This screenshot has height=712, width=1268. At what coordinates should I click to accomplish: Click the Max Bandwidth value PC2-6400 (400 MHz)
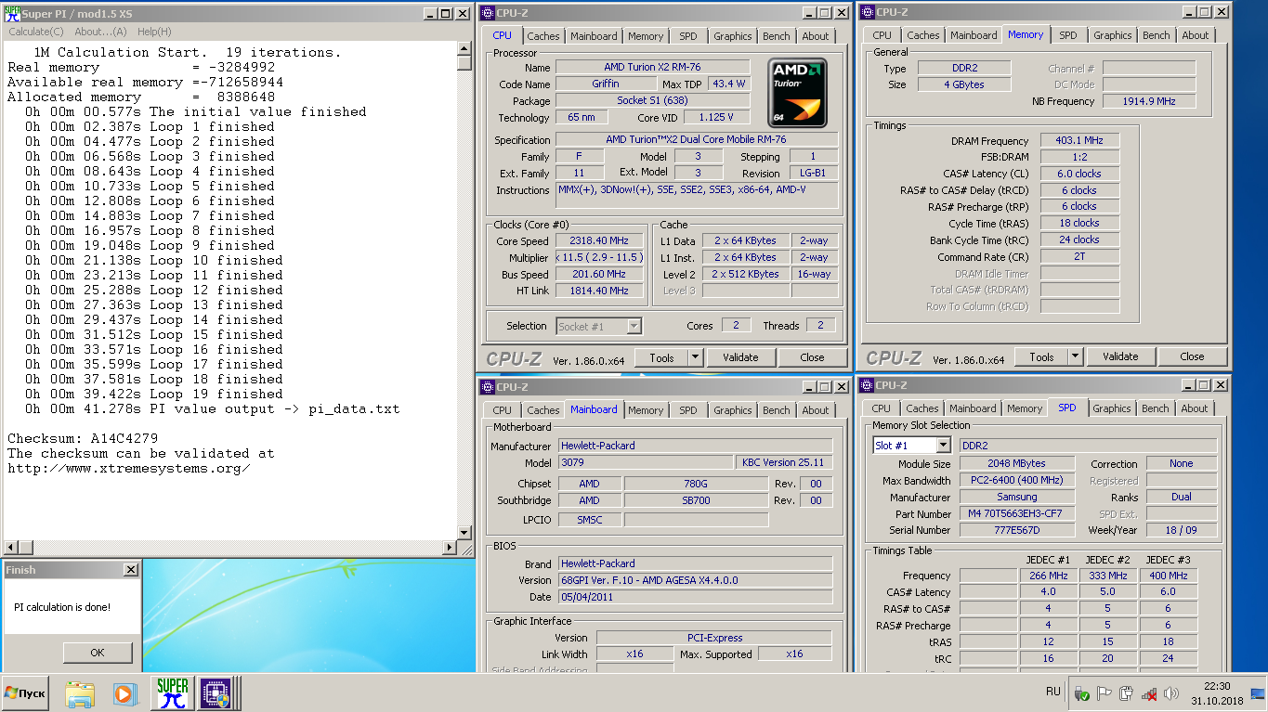coord(1015,481)
